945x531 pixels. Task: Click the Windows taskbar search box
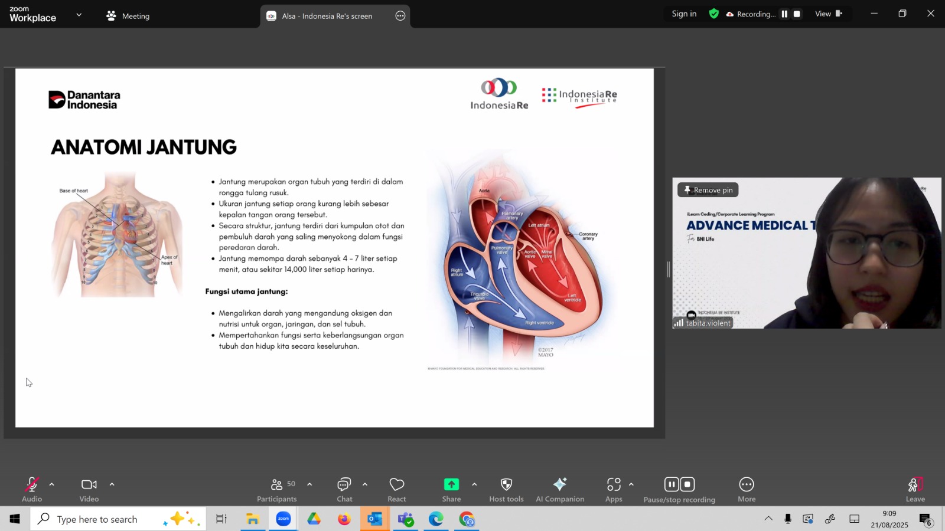97,519
